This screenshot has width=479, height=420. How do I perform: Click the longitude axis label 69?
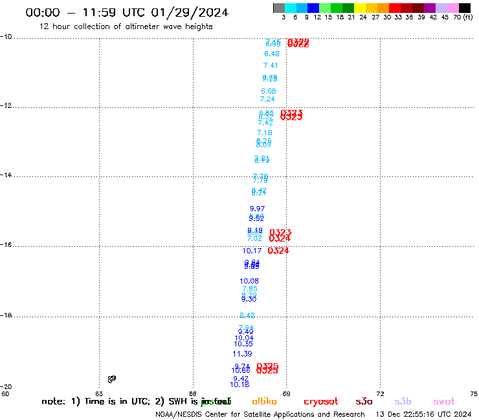tap(286, 394)
